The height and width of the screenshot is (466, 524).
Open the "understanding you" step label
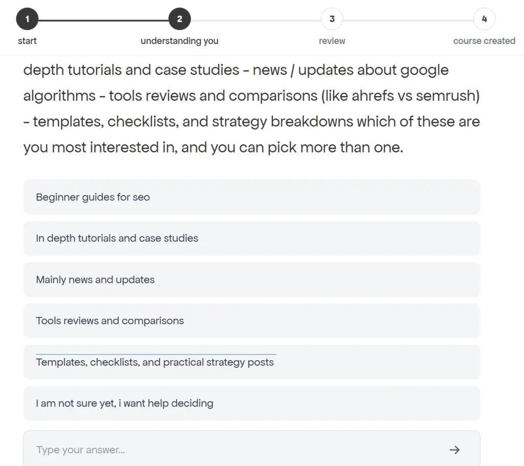tap(180, 41)
